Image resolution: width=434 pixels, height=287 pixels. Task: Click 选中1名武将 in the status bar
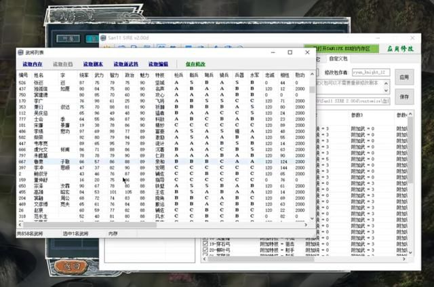click(x=75, y=234)
